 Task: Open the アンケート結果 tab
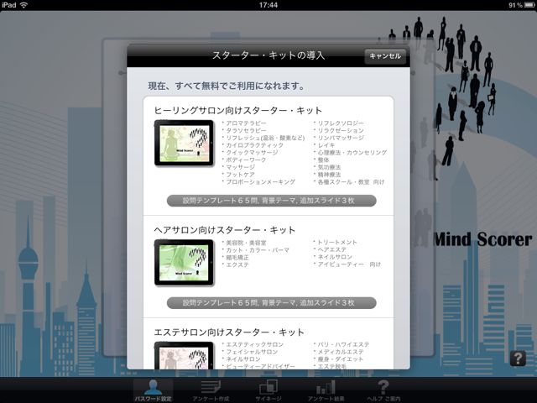(326, 390)
